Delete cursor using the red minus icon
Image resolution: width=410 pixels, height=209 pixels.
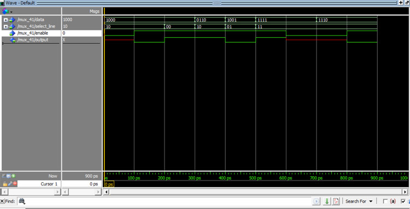15,184
